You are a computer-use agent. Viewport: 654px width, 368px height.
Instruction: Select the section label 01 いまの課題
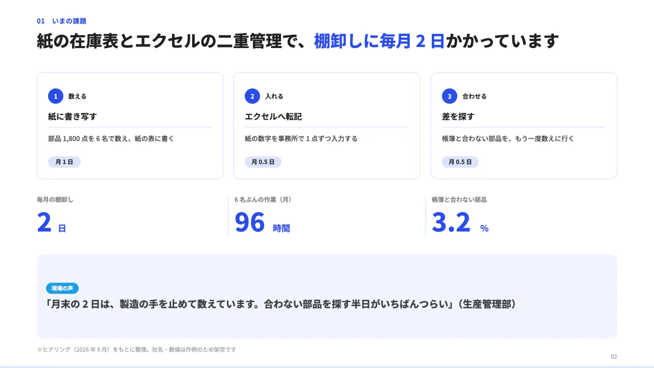pos(61,21)
